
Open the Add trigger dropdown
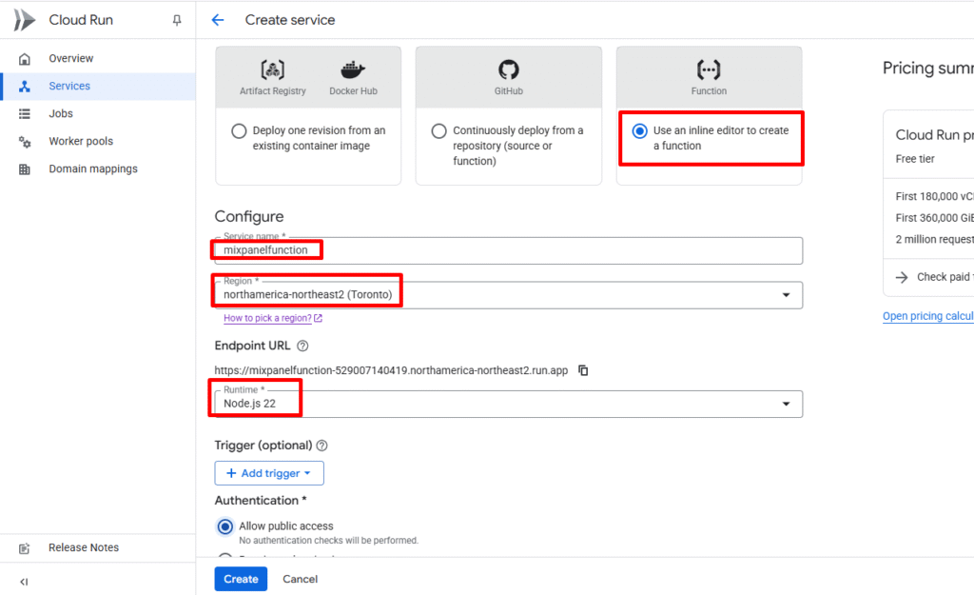coord(269,473)
